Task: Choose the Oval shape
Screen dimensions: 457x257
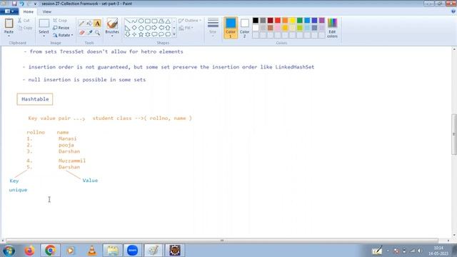Action: [141, 21]
